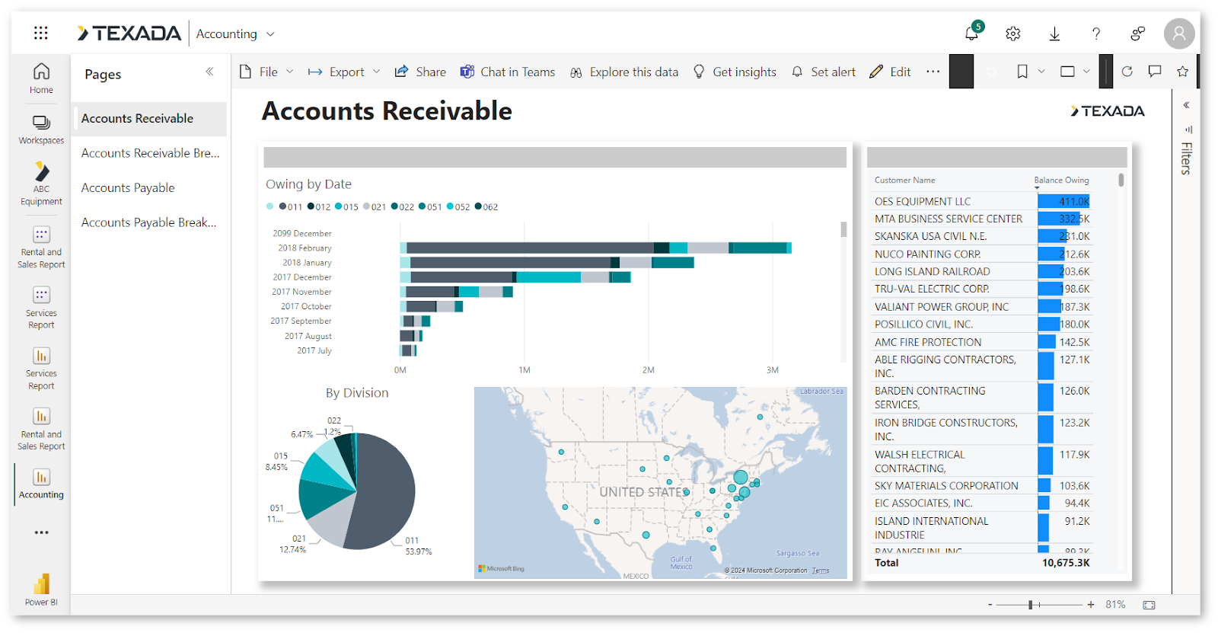
Task: Open more options ellipsis in left sidebar
Action: 41,532
